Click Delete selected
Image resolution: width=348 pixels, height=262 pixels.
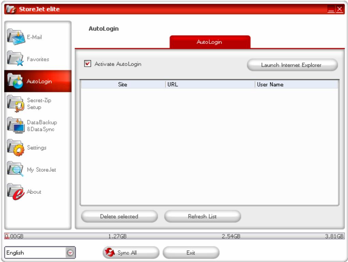coord(119,216)
